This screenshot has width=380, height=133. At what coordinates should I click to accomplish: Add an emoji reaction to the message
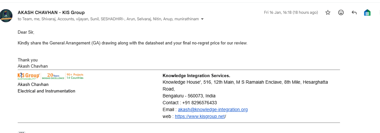click(341, 12)
